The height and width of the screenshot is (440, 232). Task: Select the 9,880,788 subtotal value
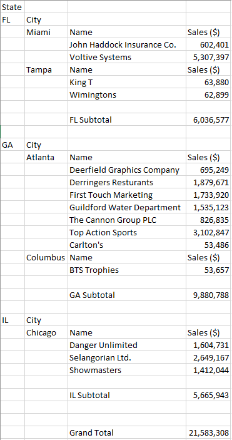(x=209, y=295)
